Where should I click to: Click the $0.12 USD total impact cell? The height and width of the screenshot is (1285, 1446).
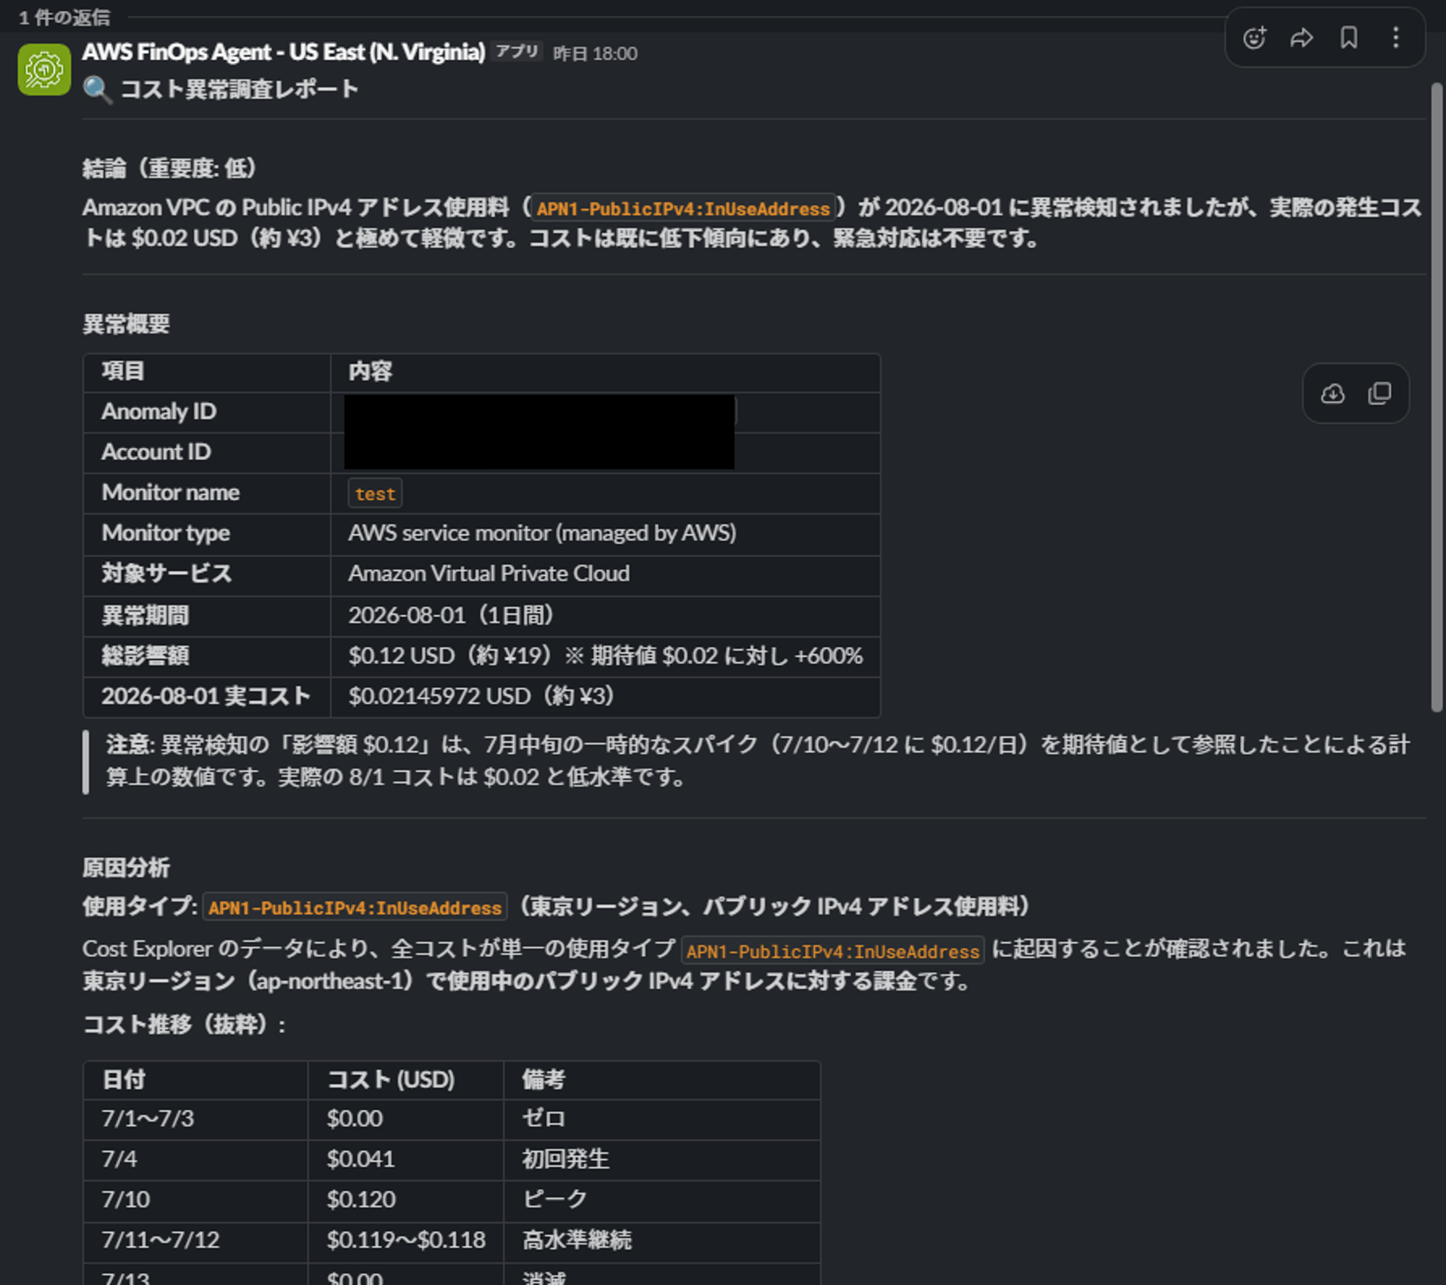[x=605, y=656]
